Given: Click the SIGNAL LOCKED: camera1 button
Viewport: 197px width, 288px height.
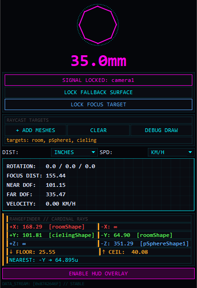Looking at the screenshot, I should pyautogui.click(x=98, y=80).
